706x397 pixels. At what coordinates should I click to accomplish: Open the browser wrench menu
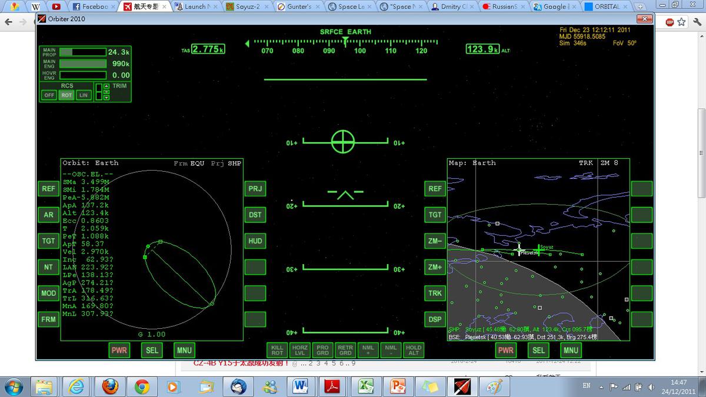(696, 22)
